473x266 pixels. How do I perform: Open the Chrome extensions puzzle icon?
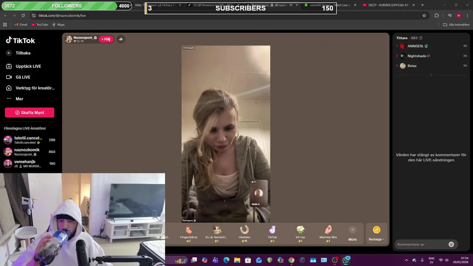coord(437,16)
